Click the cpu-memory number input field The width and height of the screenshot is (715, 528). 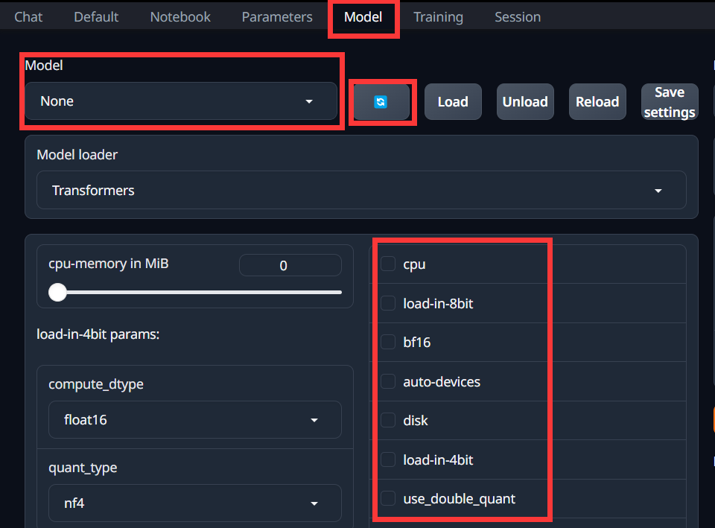[290, 266]
